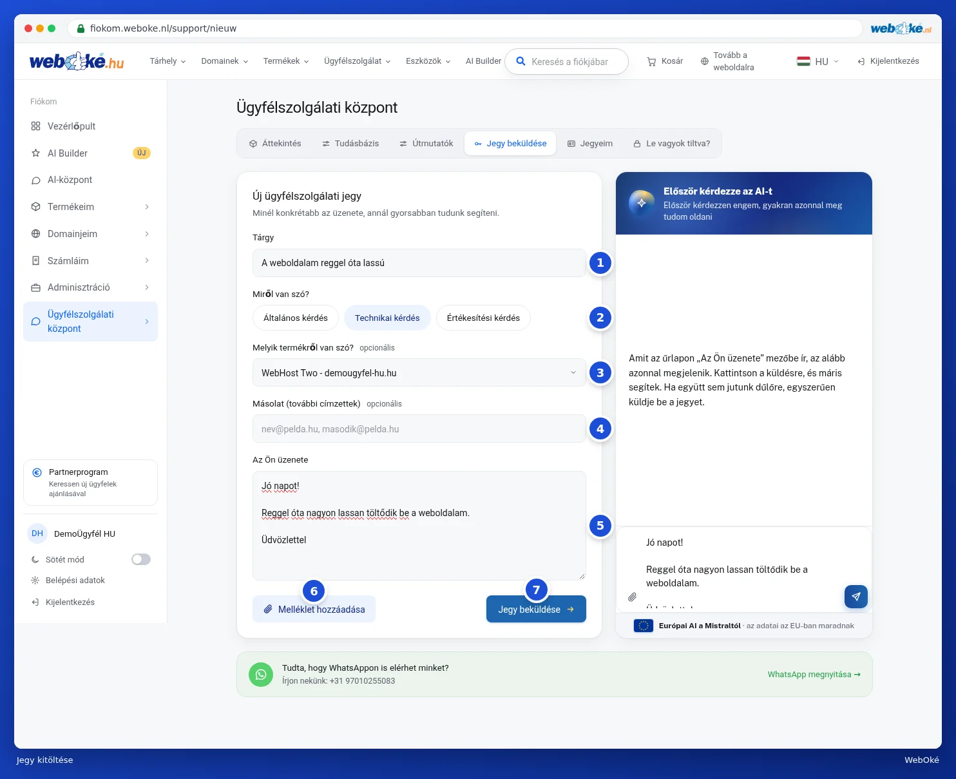Switch to the Tudásbázis tab
The width and height of the screenshot is (956, 779).
(350, 144)
